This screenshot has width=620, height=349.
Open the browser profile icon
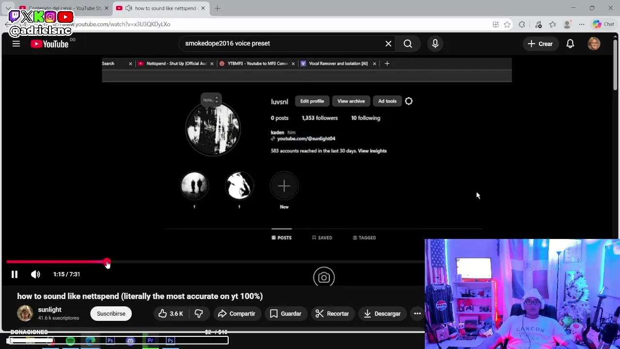coord(567,24)
